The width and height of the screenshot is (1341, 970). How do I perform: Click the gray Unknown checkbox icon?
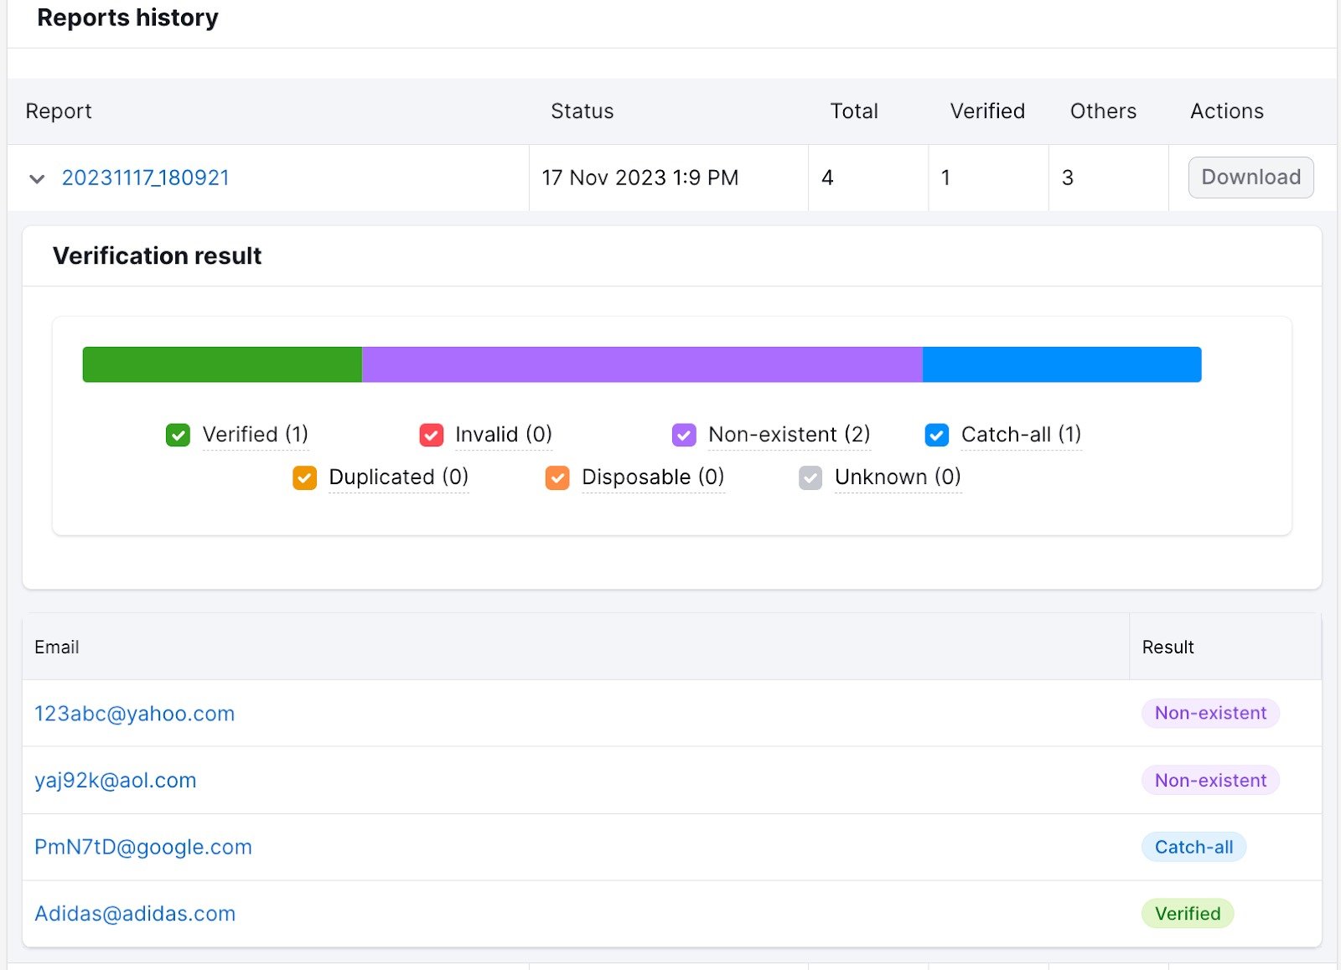(810, 477)
